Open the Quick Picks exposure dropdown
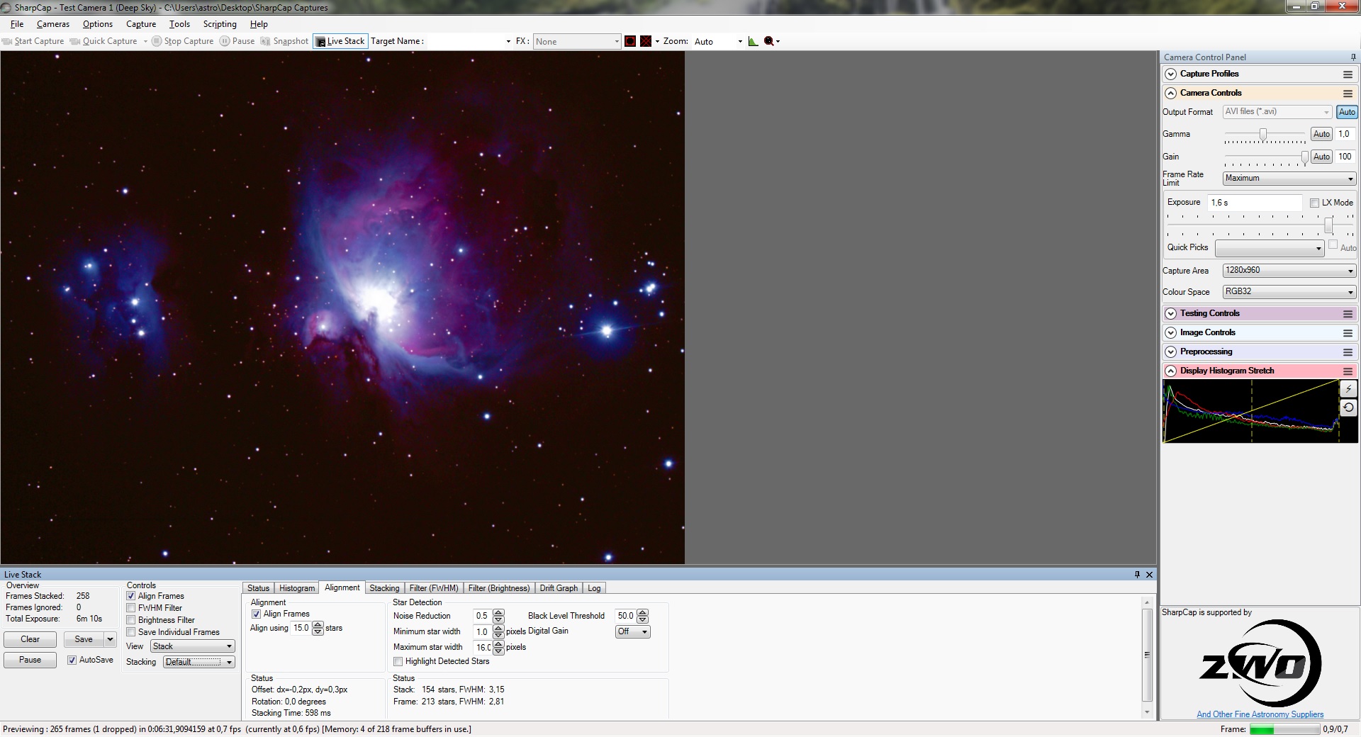Screen dimensions: 1361x737 [1270, 249]
